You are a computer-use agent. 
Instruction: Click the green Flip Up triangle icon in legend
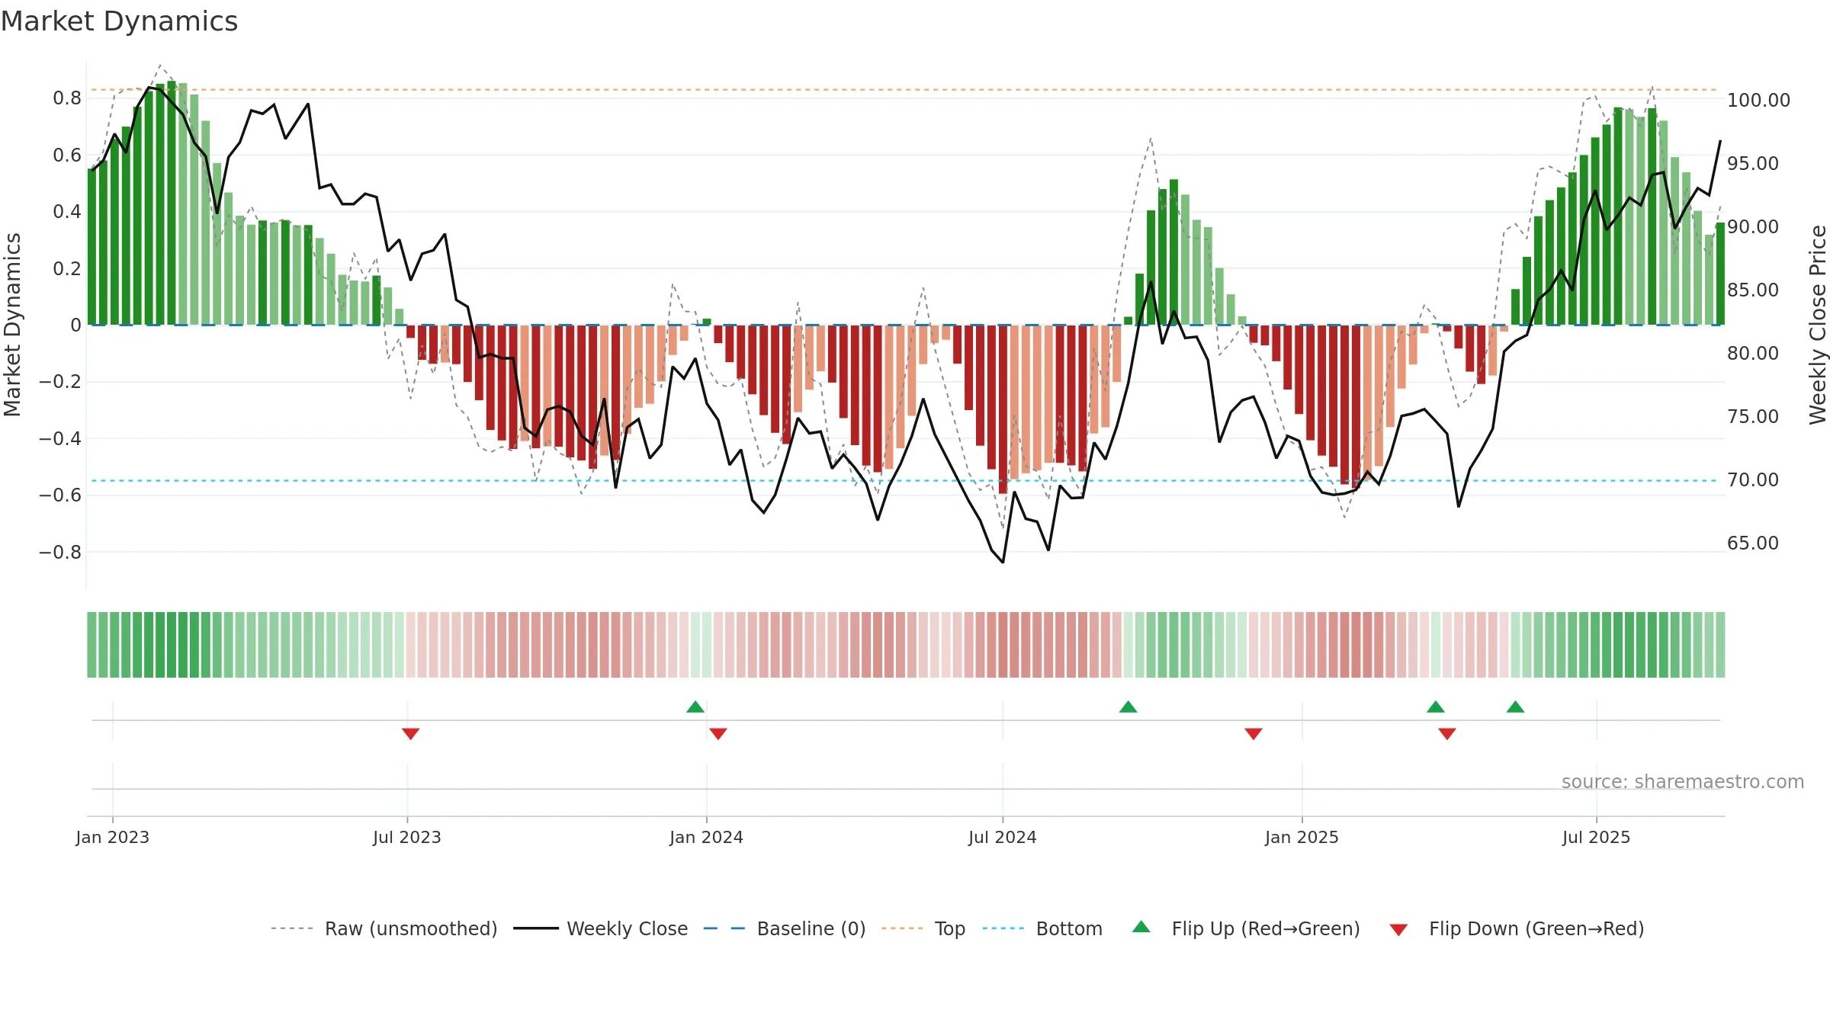(x=1141, y=927)
